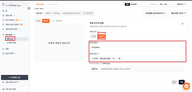Select 실연동 mode in channel settings panel

click(94, 36)
